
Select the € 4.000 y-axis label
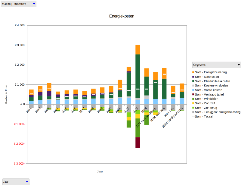[20, 25]
